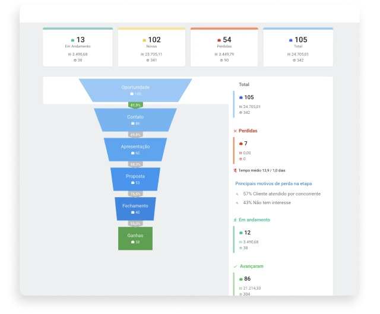Click the red X icon next to Perdidas
The width and height of the screenshot is (380, 314).
[235, 131]
